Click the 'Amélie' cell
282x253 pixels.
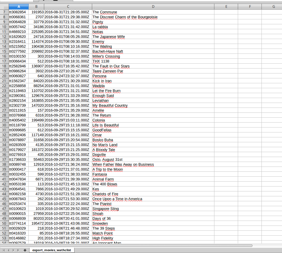[153, 110]
